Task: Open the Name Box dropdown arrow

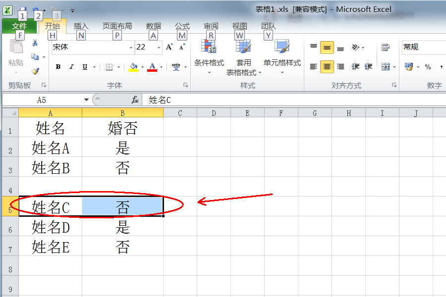Action: coord(86,100)
